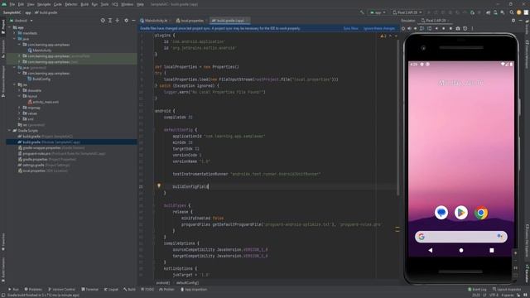Open the Pixel 2 API 29 device dropdown
Screen dimensions: 530x298
click(407, 12)
